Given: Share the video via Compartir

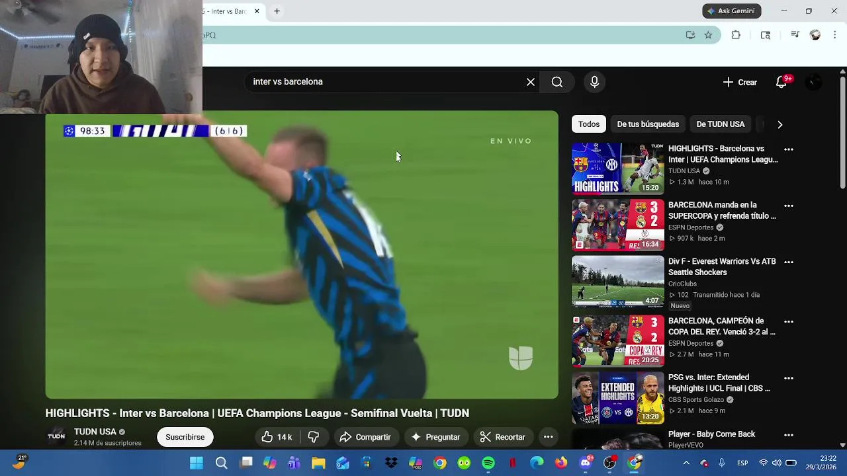Looking at the screenshot, I should click(x=365, y=437).
